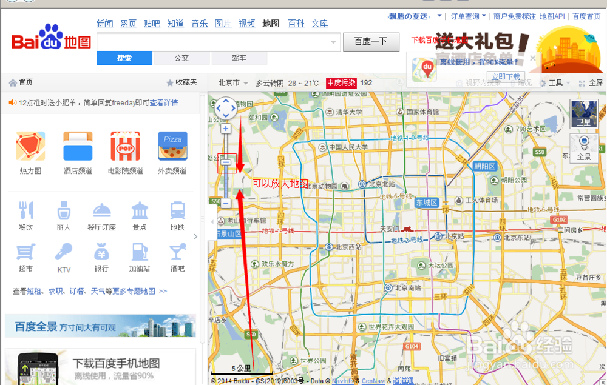Open the 外卖频道 pizza takeout icon
Viewport: 607px width, 385px height.
click(172, 146)
